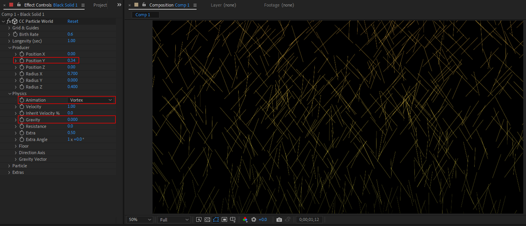Screen dimensions: 526x226
Task: Toggle the Birth Rate stopwatch
Action: (x=15, y=34)
